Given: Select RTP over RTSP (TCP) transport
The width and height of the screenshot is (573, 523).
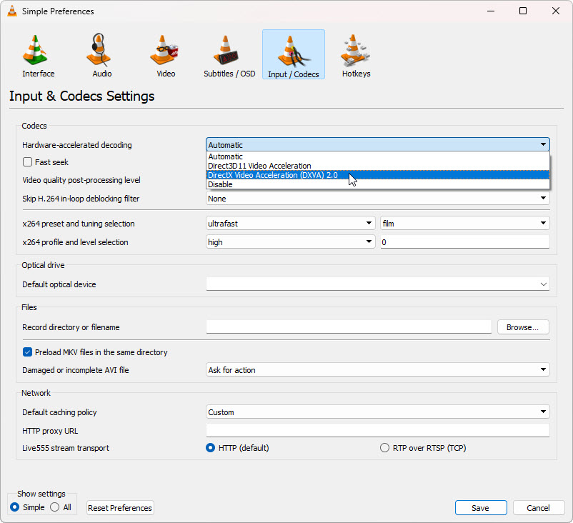Looking at the screenshot, I should 384,448.
